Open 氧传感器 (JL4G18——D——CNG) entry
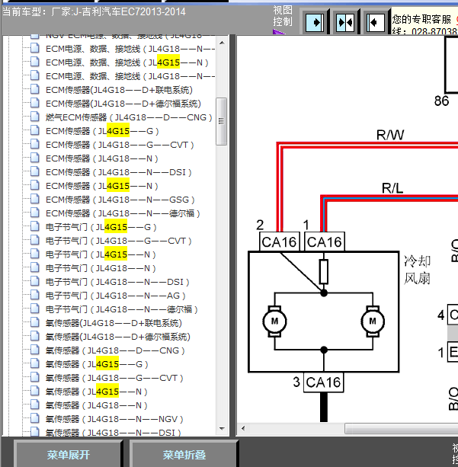 tap(115, 350)
